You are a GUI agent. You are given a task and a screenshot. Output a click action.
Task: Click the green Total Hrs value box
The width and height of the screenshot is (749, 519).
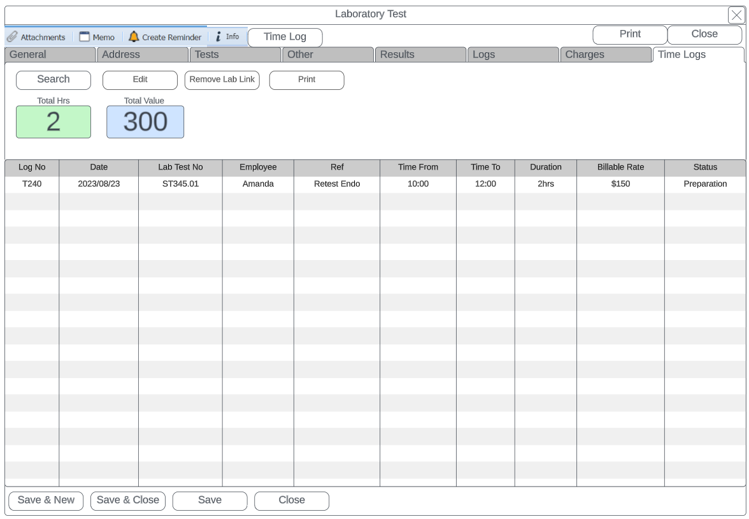[53, 122]
